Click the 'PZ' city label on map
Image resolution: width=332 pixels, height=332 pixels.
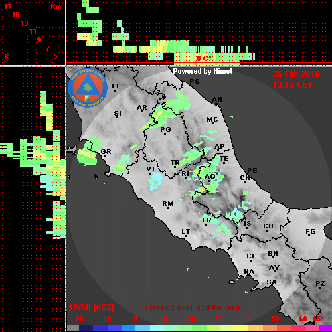[320, 283]
